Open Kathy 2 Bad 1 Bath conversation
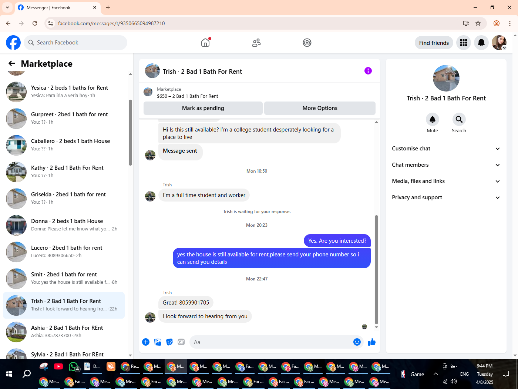 pyautogui.click(x=64, y=172)
